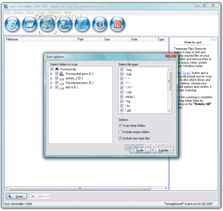Click the bottom-left Scan button

pyautogui.click(x=16, y=196)
